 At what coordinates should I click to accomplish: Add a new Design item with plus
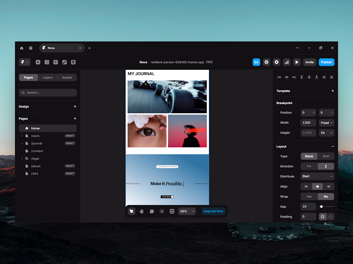75,107
